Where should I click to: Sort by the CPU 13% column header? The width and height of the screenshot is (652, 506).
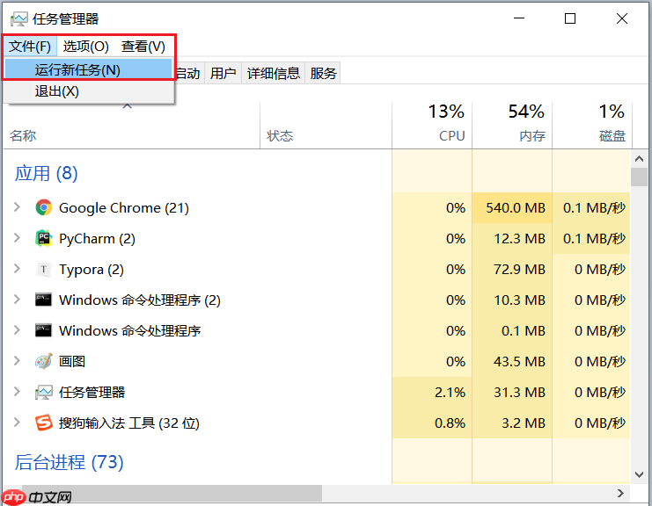pos(432,126)
